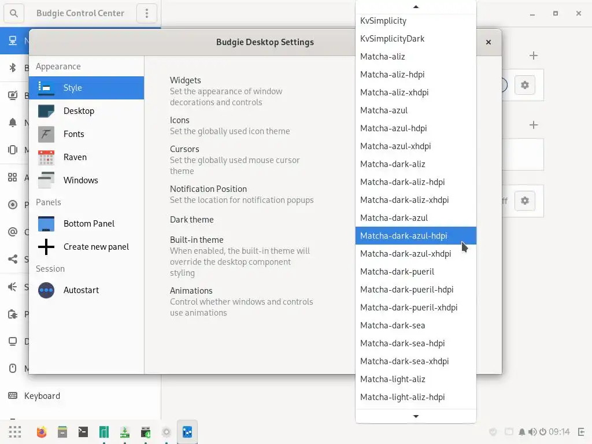Pick Matcha-azul-hdpi option

click(x=416, y=128)
